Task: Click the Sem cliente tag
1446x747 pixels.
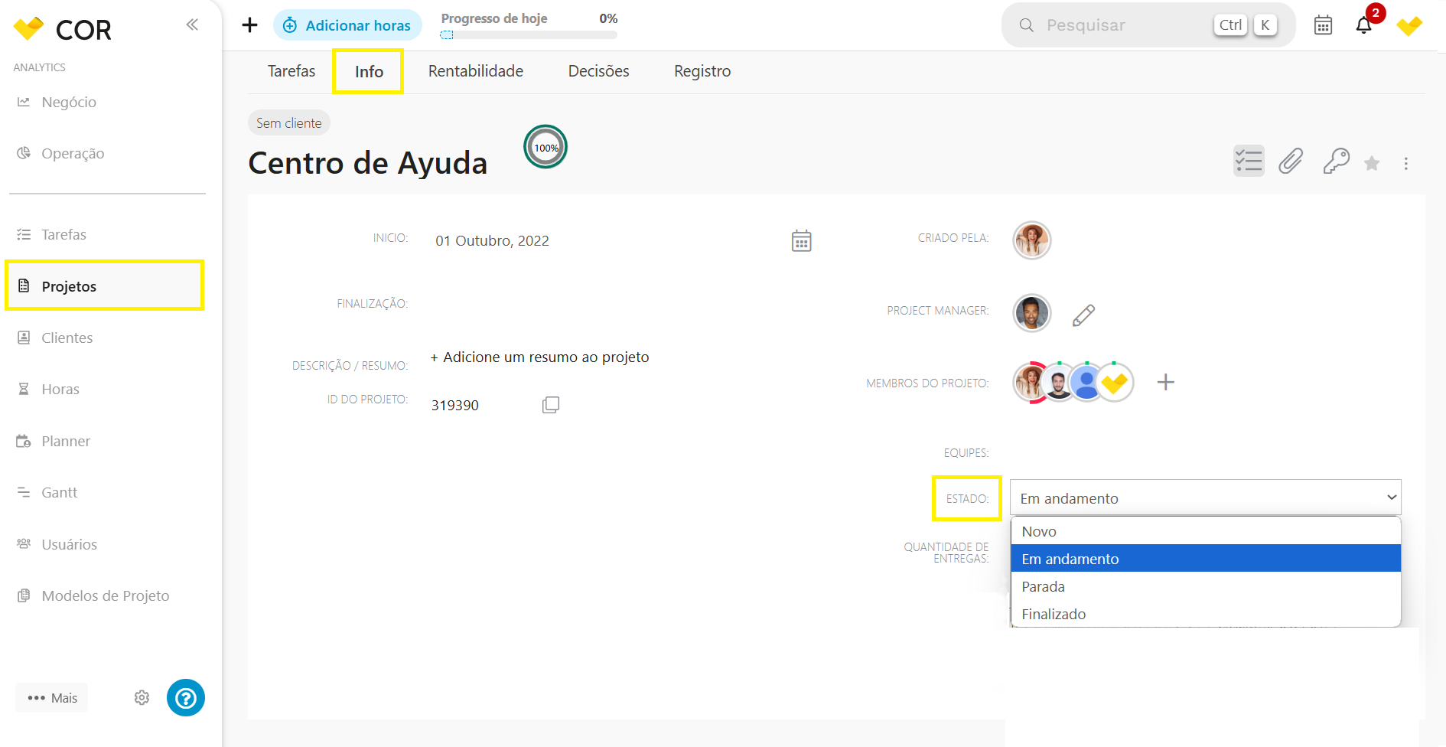Action: [x=289, y=123]
